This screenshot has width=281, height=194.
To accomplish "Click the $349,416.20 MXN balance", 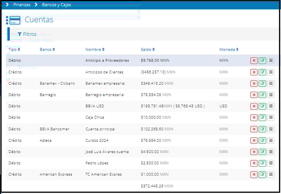I will click(x=157, y=84).
